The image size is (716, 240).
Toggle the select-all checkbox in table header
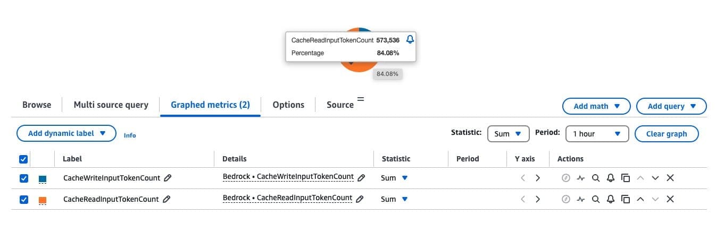click(23, 159)
